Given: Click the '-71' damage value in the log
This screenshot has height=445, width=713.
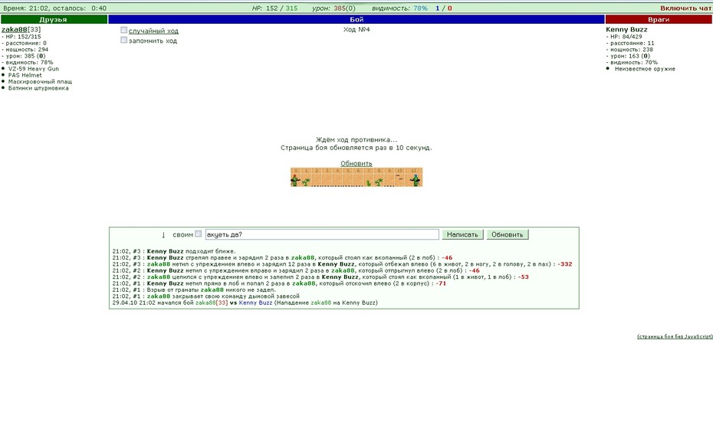Looking at the screenshot, I should click(441, 283).
